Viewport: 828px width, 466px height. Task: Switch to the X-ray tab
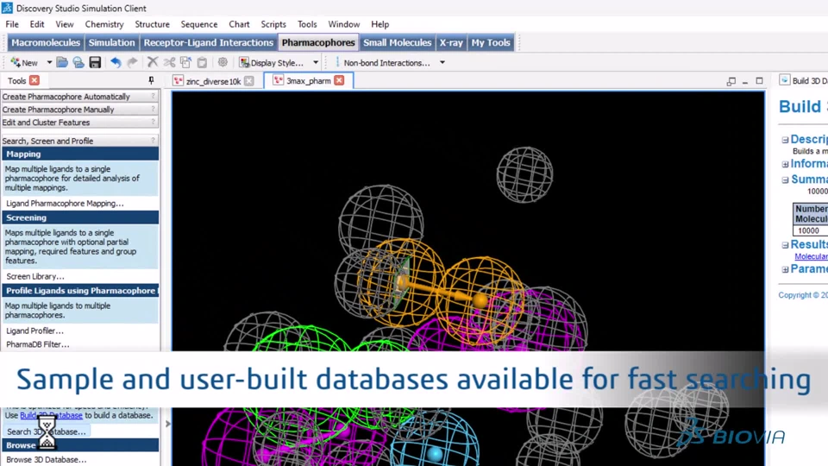tap(451, 43)
